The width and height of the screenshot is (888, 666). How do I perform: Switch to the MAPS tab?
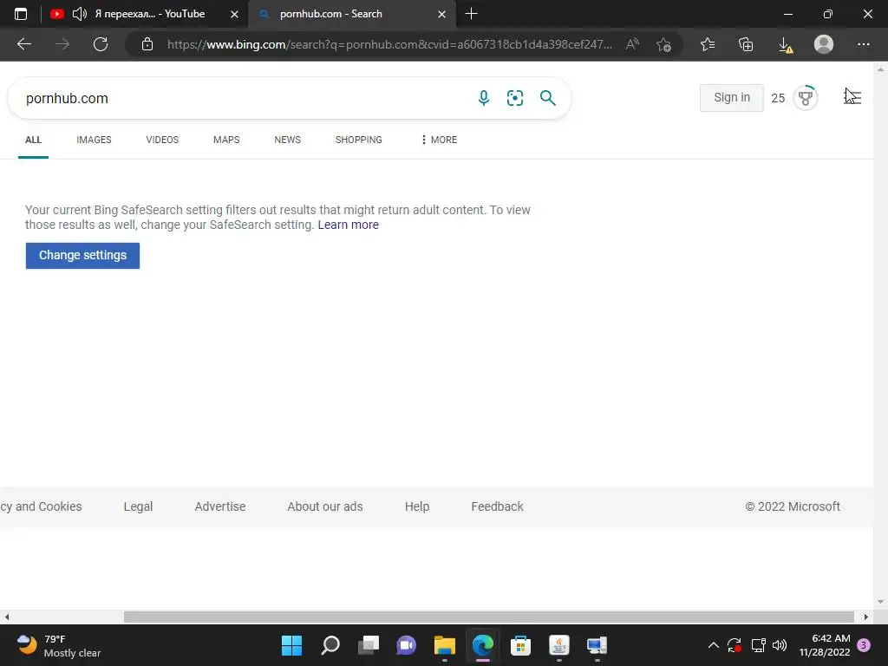[226, 140]
